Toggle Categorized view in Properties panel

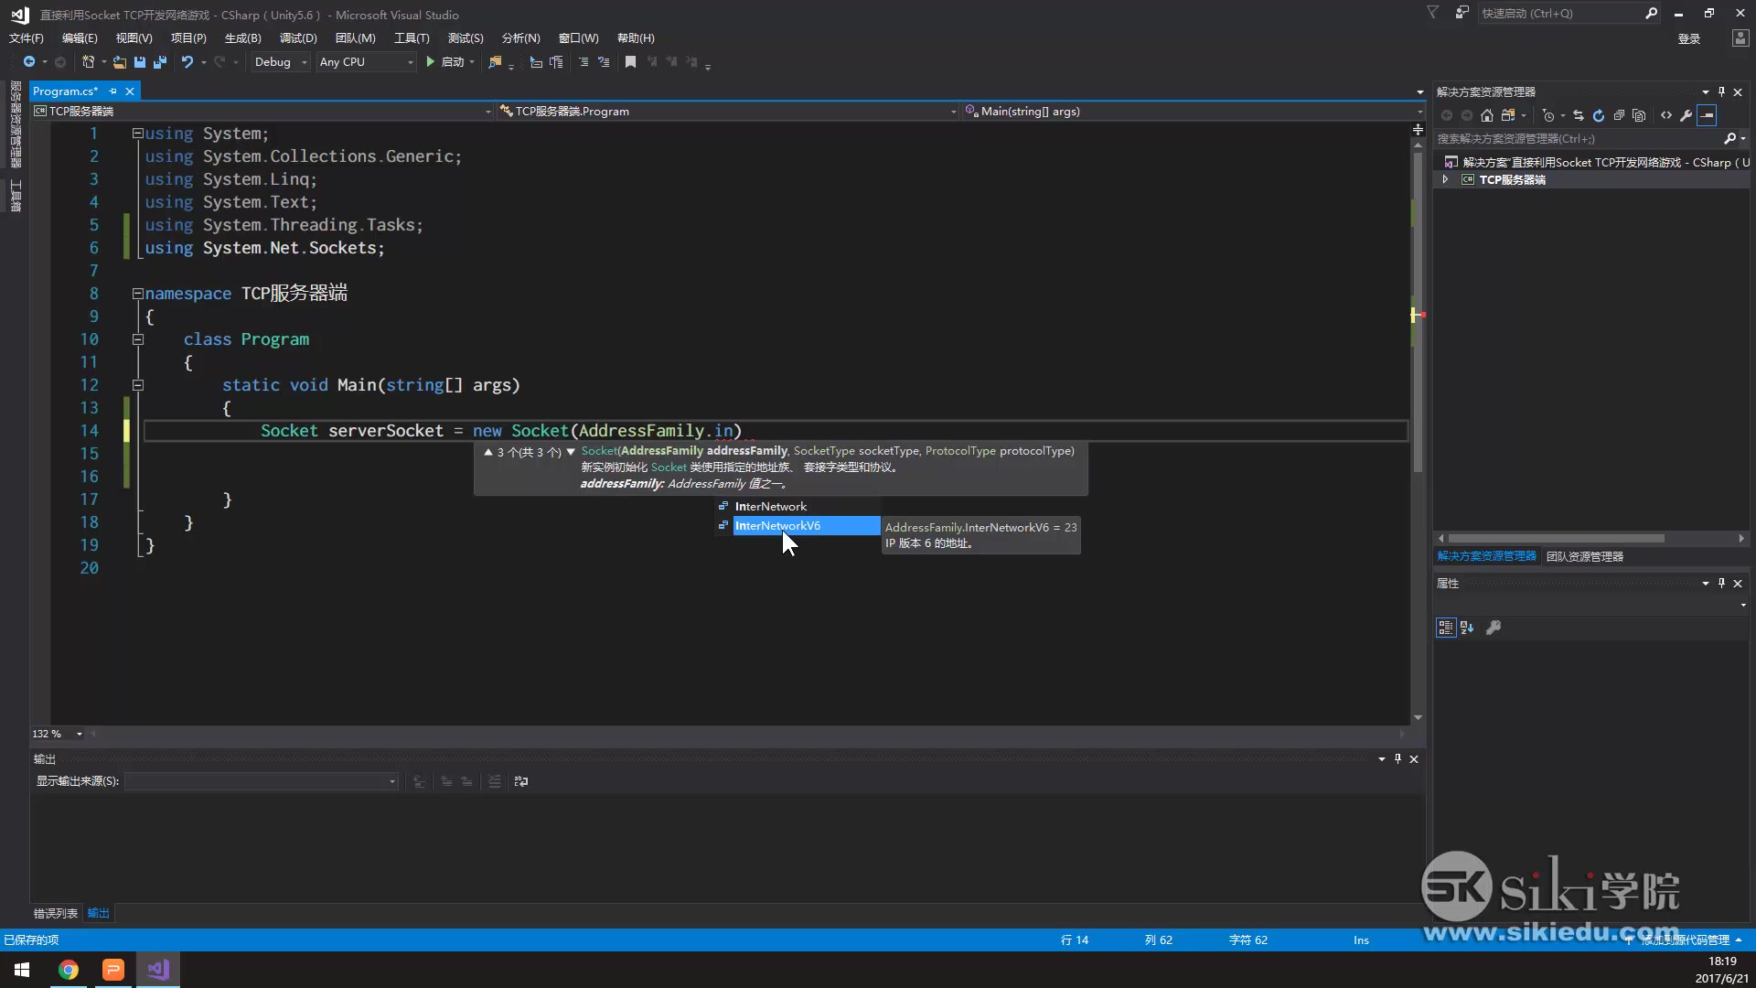tap(1446, 628)
